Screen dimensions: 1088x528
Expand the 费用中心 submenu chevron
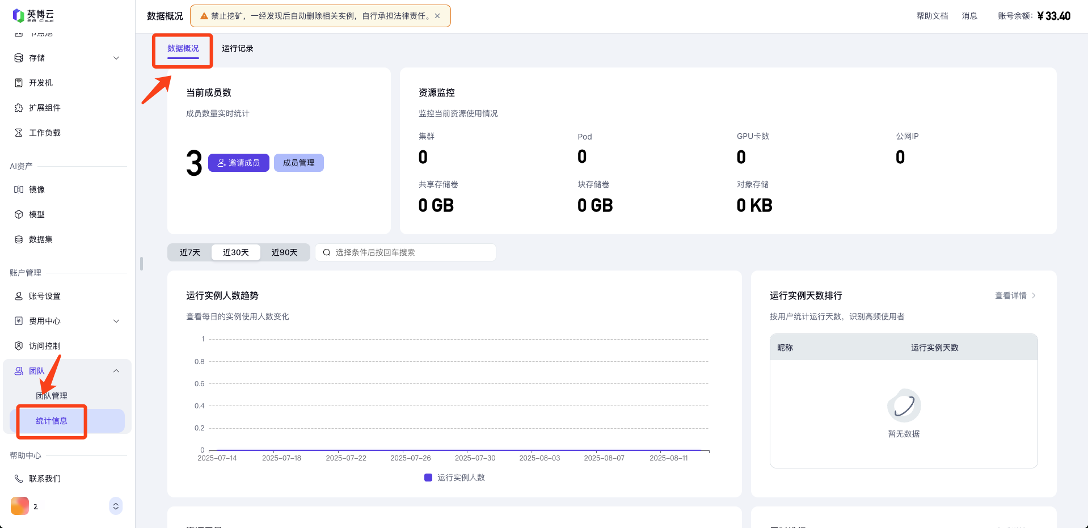click(116, 321)
